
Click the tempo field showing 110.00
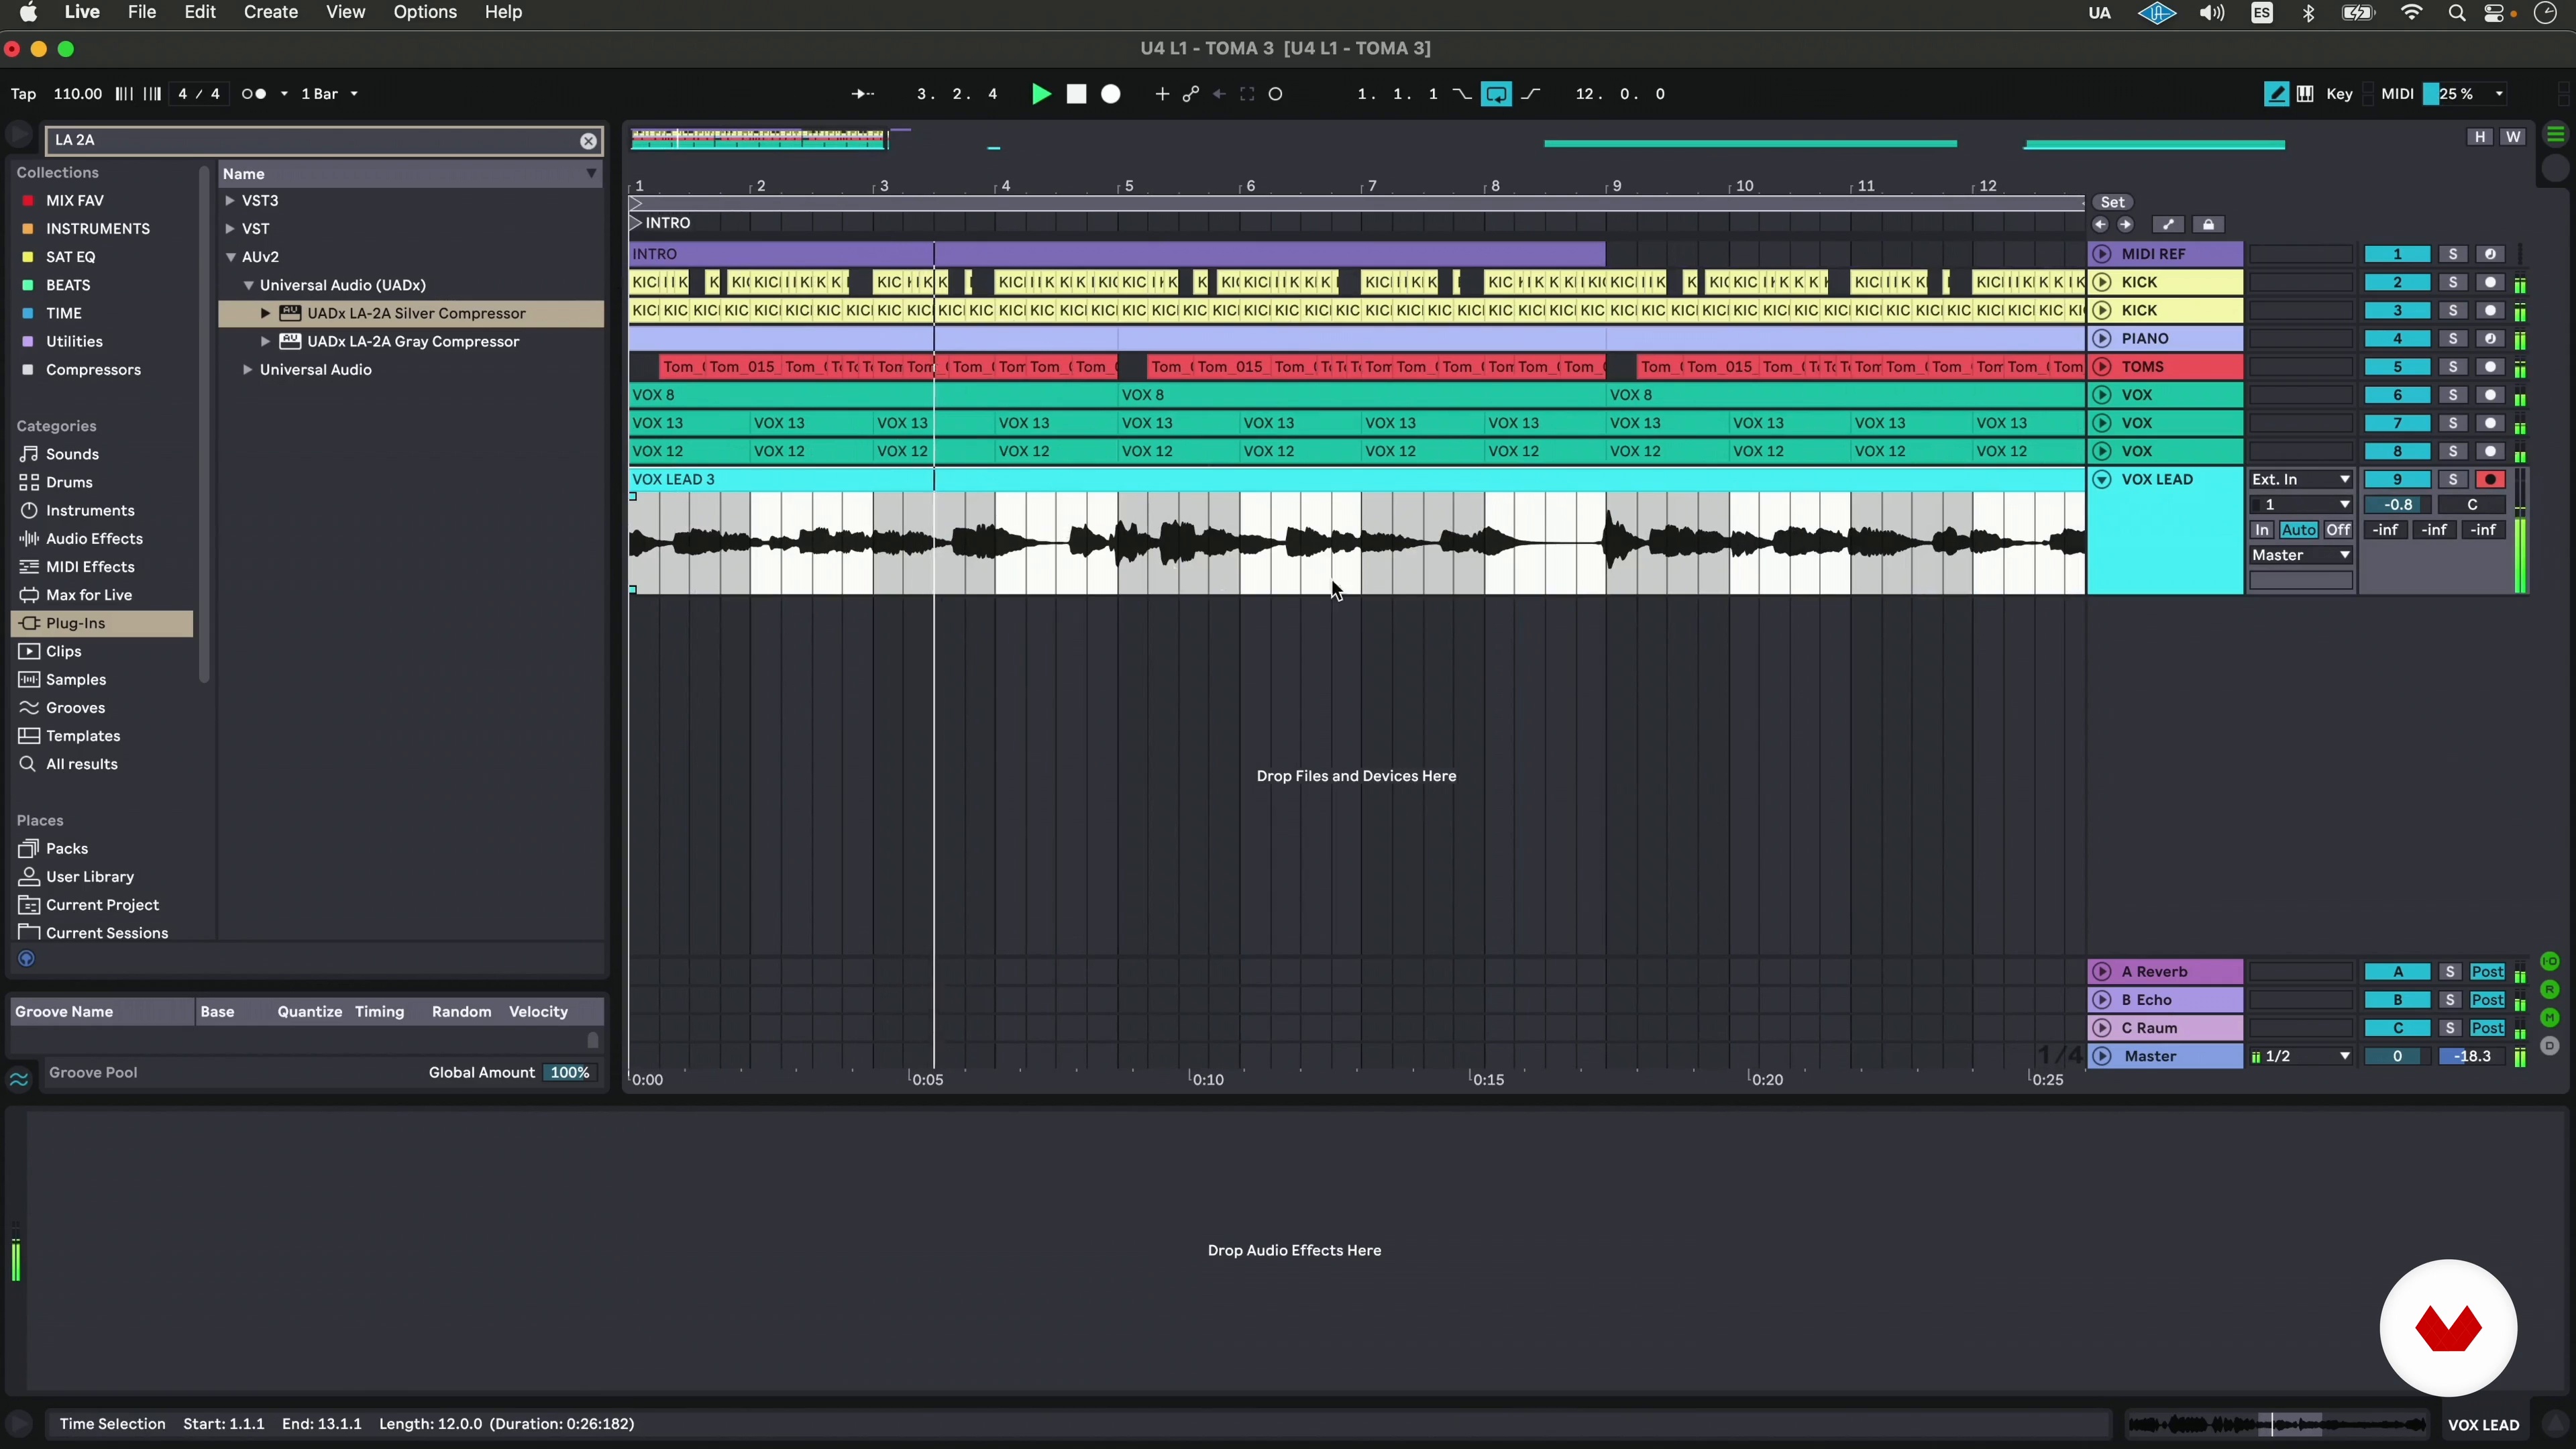pos(77,94)
